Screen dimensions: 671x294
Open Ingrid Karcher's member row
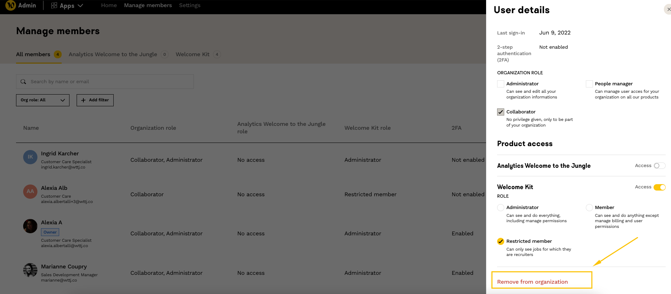pyautogui.click(x=251, y=160)
